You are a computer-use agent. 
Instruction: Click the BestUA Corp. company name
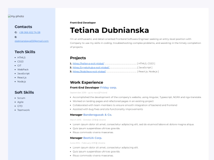point(92,138)
